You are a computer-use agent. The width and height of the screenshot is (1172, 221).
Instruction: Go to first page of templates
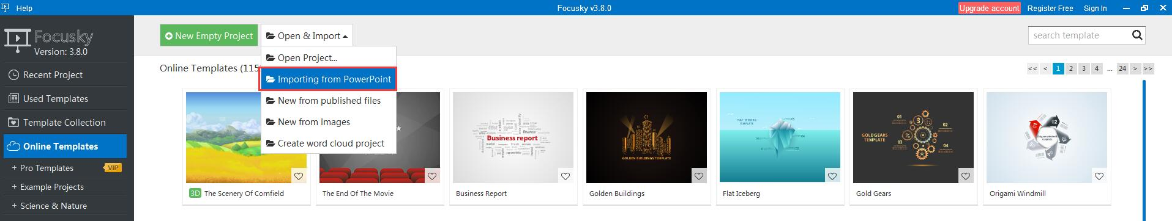coord(1032,68)
